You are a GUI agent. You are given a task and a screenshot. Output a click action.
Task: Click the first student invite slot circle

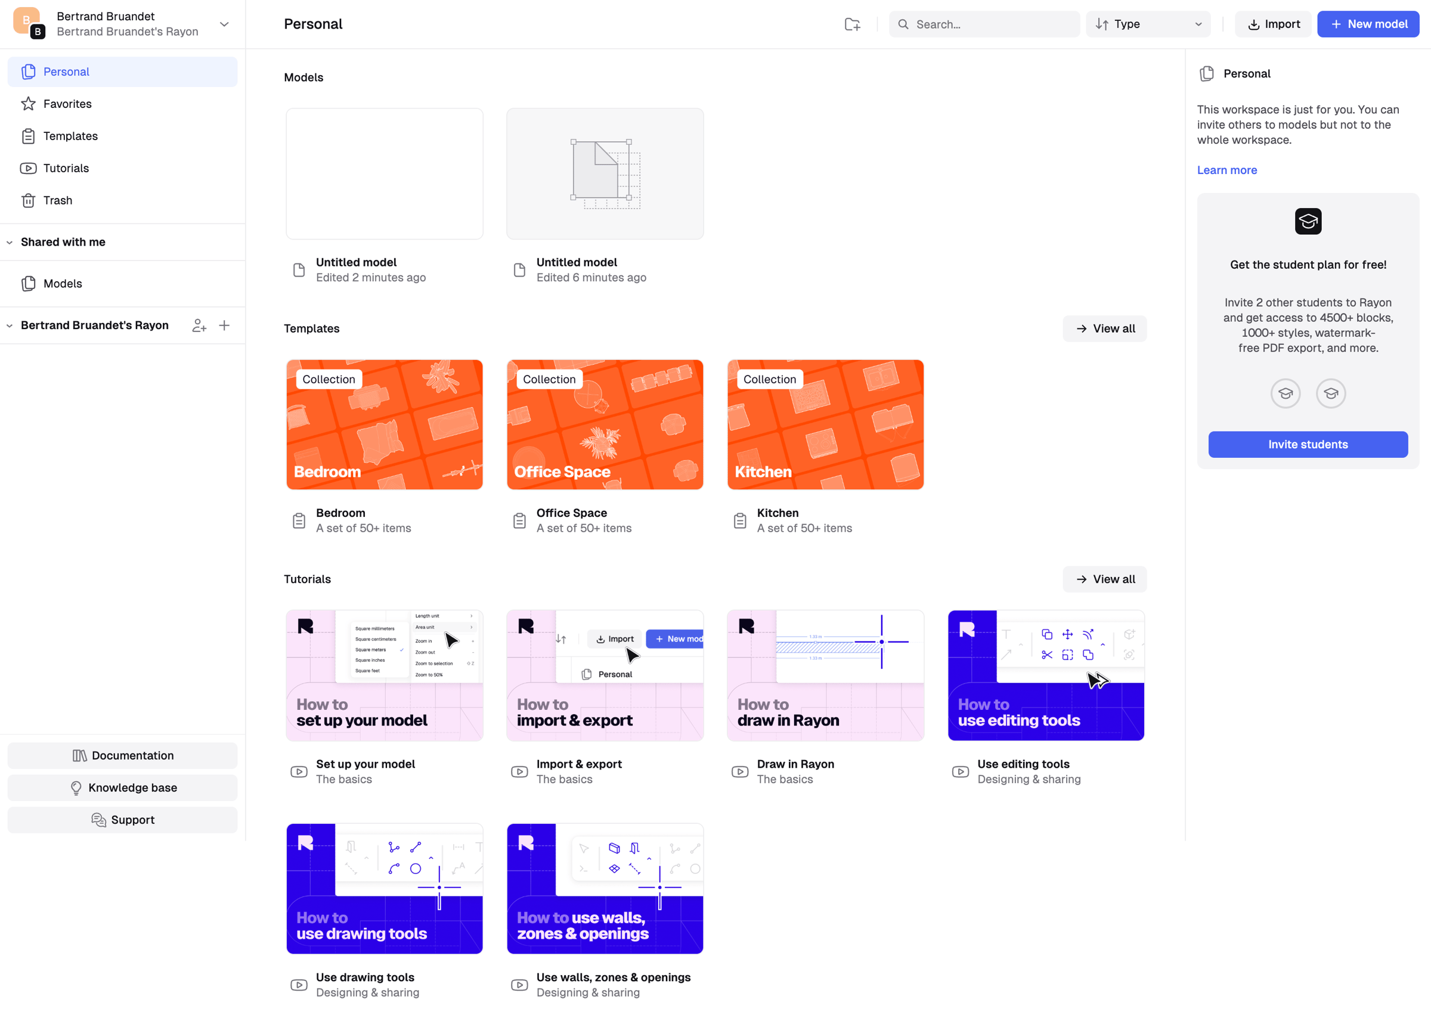point(1286,393)
